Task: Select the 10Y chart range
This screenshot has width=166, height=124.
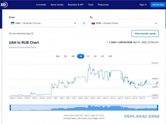Action: click(x=110, y=56)
